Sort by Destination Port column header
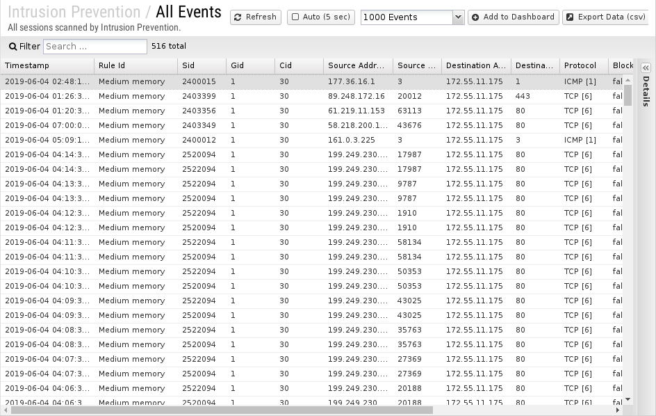The height and width of the screenshot is (416, 656). point(535,66)
